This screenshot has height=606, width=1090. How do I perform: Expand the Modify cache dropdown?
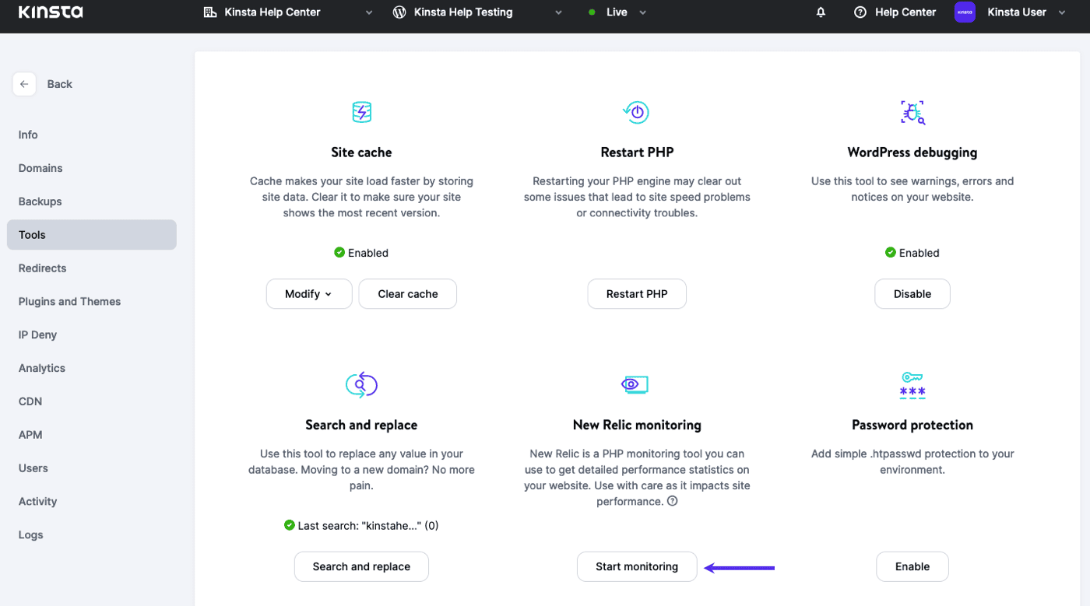click(x=309, y=294)
